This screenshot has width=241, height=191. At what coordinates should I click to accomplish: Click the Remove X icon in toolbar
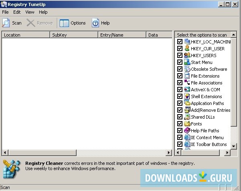coord(30,23)
